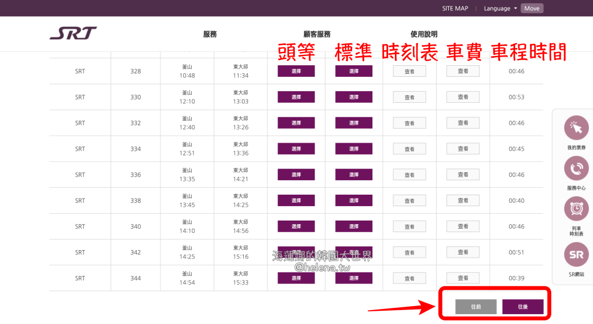Expand the Language dropdown
The height and width of the screenshot is (324, 593).
501,8
